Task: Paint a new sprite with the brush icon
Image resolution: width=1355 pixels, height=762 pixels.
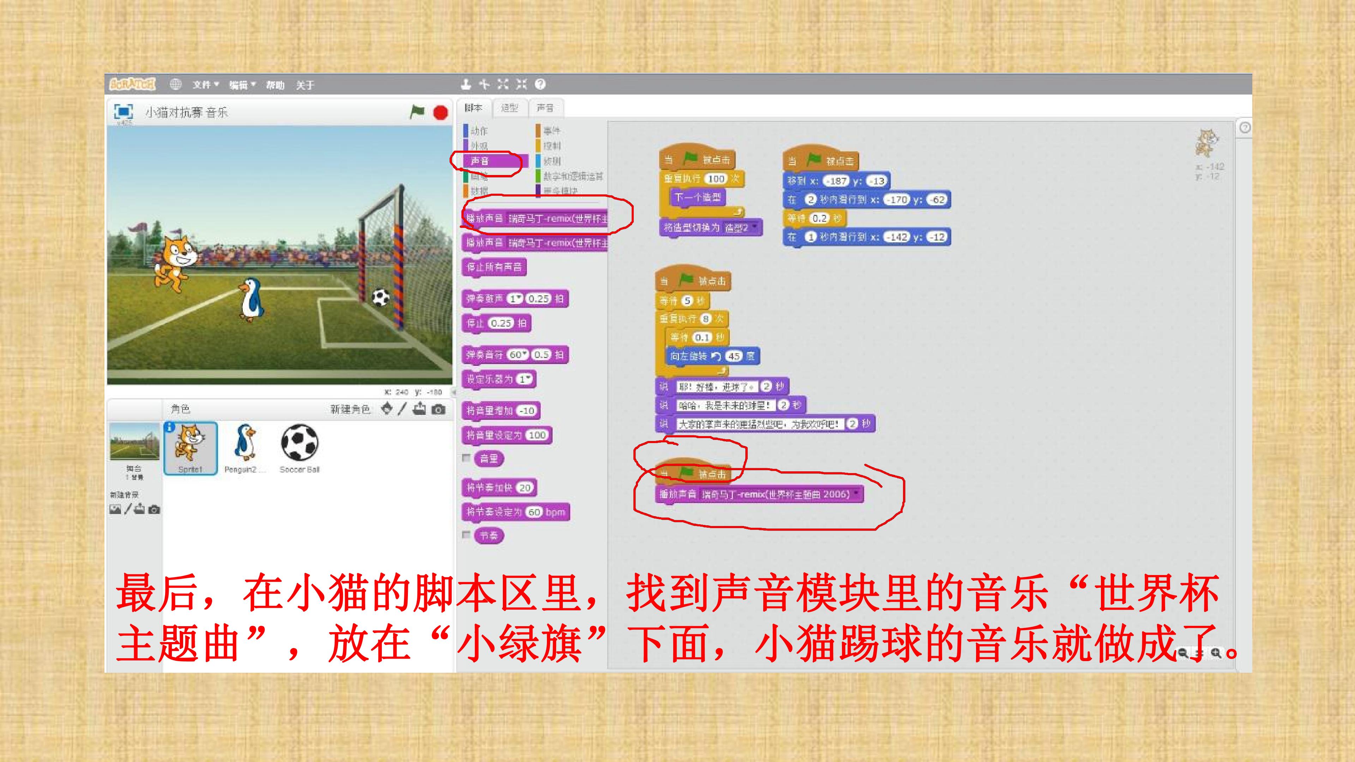Action: pyautogui.click(x=402, y=409)
